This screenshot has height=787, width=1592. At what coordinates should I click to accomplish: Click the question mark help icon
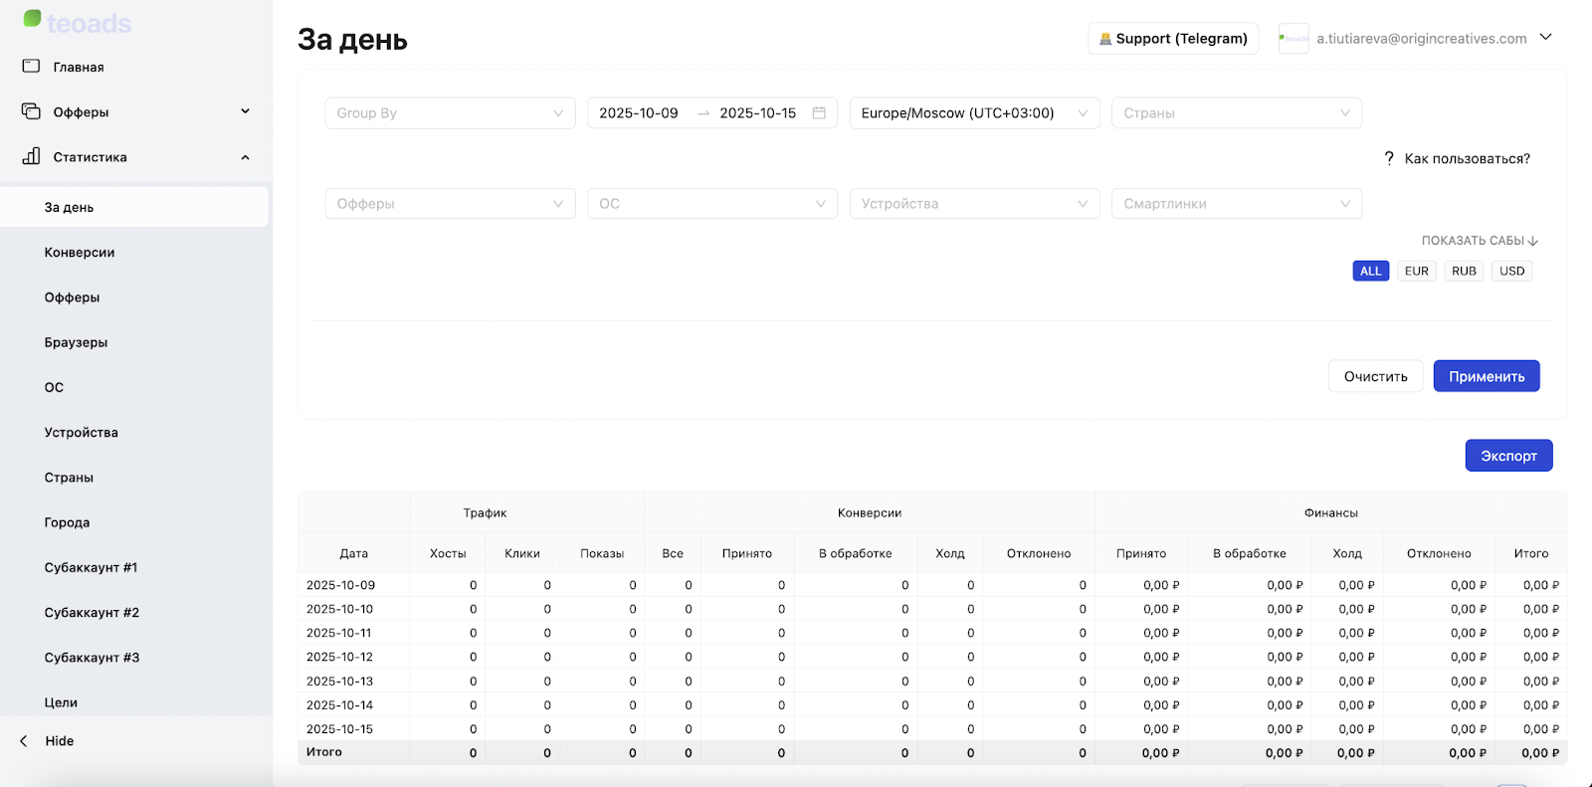[1389, 158]
